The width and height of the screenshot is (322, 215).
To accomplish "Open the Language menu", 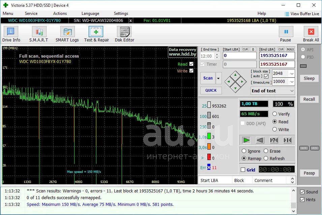I will [90, 13].
